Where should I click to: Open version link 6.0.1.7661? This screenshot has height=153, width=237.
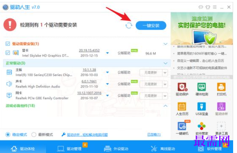pyautogui.click(x=89, y=81)
